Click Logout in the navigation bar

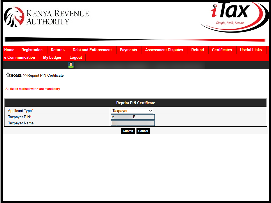pos(76,57)
